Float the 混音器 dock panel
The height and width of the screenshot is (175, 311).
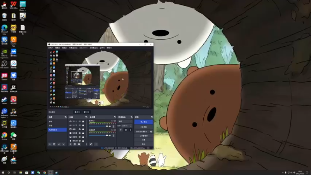click(x=115, y=117)
